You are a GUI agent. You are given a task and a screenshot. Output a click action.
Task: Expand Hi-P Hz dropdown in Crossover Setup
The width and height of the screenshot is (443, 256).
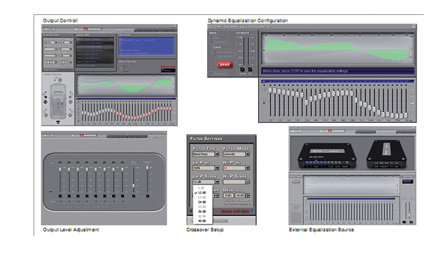236,168
